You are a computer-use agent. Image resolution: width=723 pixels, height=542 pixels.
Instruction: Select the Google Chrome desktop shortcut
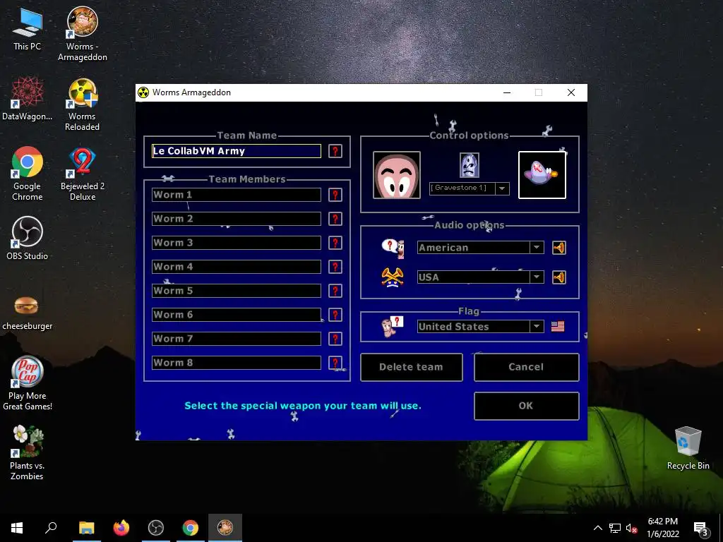28,174
